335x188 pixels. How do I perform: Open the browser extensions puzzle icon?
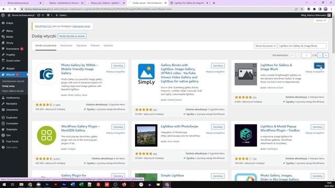point(314,9)
